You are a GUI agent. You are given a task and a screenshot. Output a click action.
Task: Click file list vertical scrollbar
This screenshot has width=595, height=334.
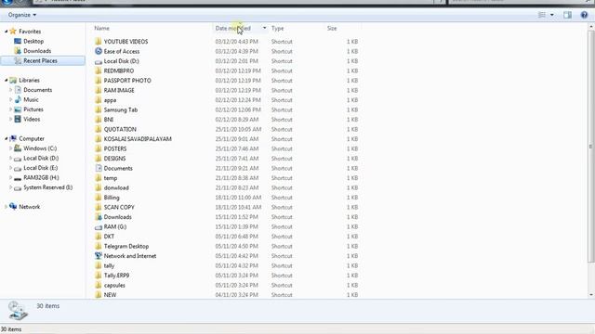tap(591, 146)
